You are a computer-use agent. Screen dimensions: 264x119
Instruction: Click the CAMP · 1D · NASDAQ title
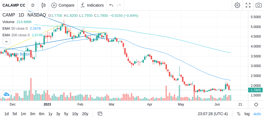coord(24,15)
